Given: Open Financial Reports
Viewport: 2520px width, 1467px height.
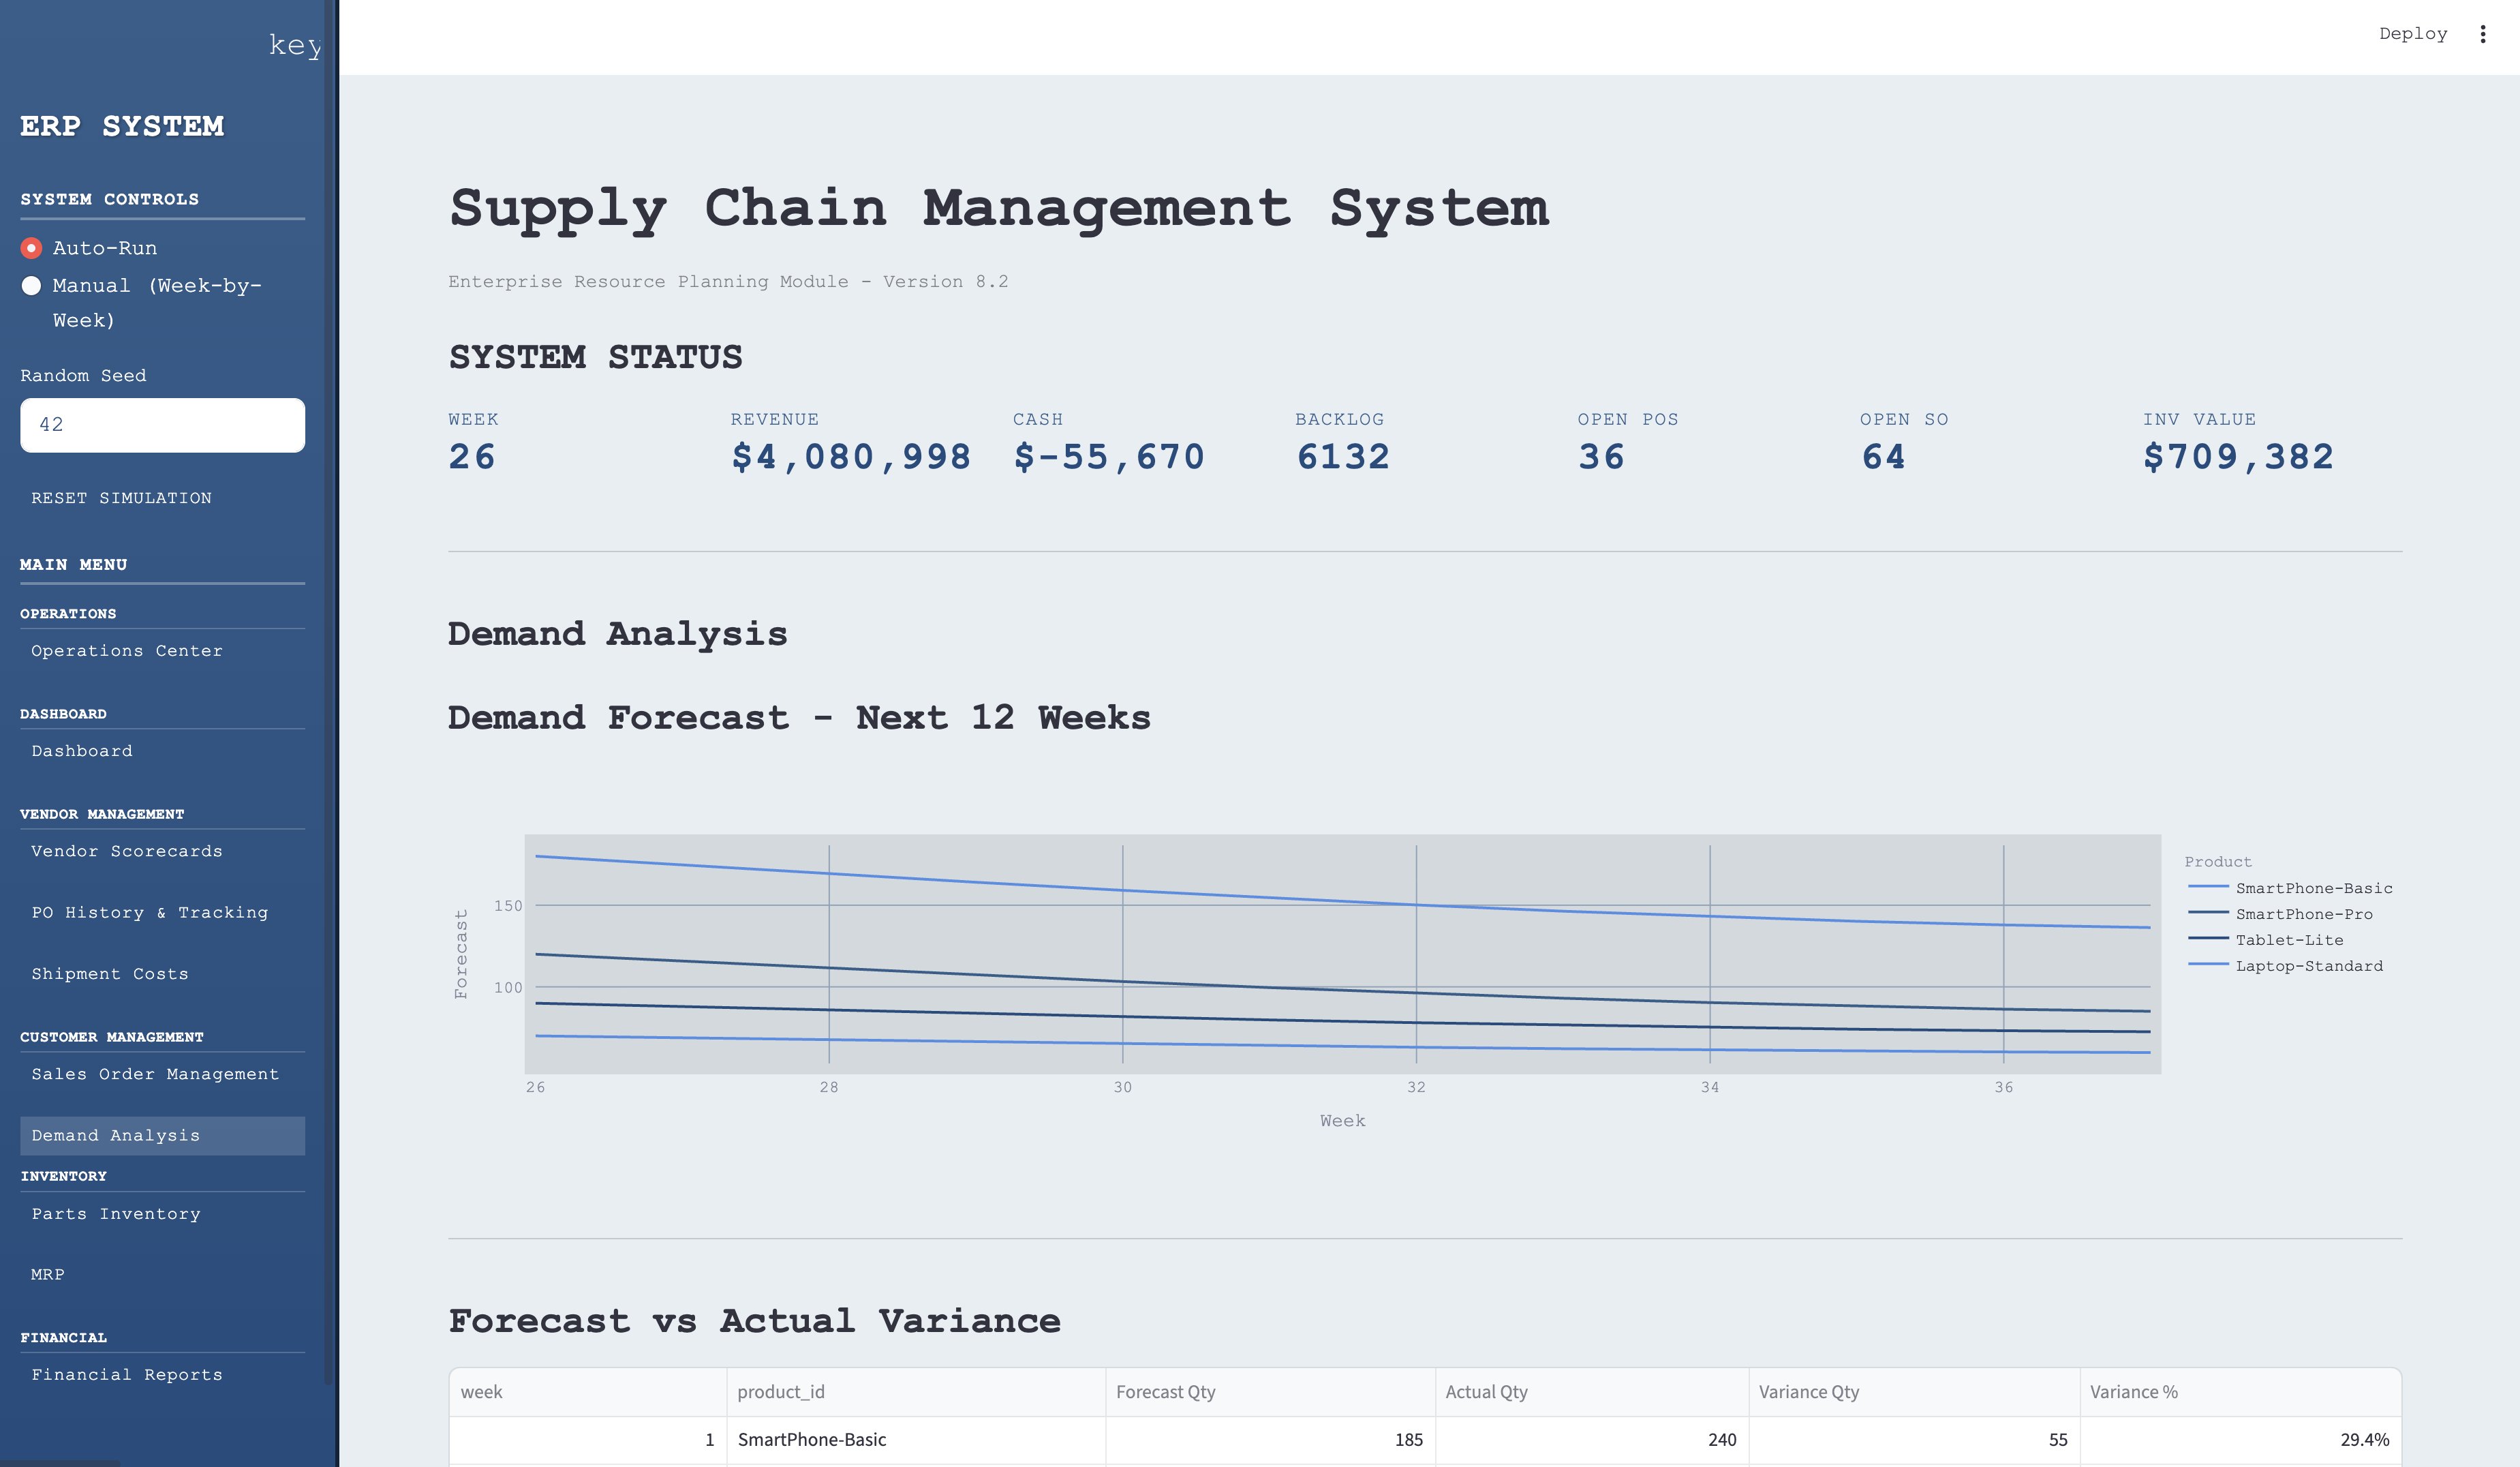Looking at the screenshot, I should pos(127,1375).
